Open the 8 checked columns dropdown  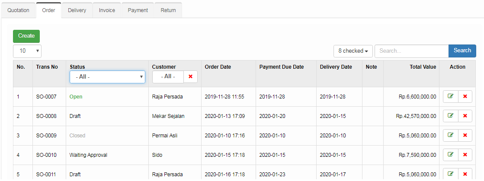coord(353,51)
